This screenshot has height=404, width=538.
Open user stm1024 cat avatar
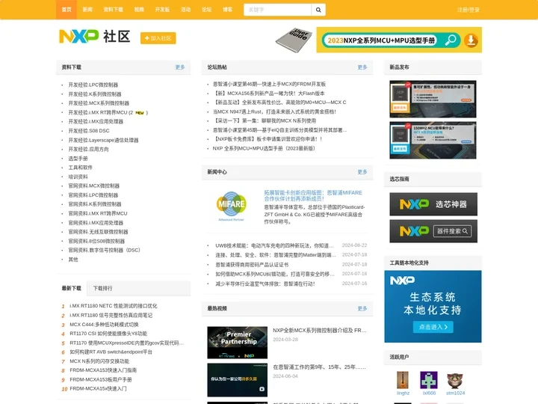pyautogui.click(x=455, y=380)
